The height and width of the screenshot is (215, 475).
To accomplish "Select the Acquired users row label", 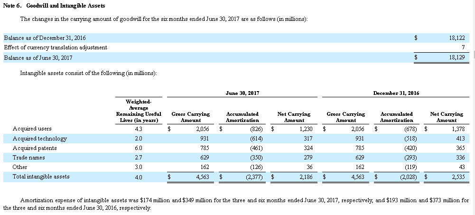I will click(x=32, y=129).
